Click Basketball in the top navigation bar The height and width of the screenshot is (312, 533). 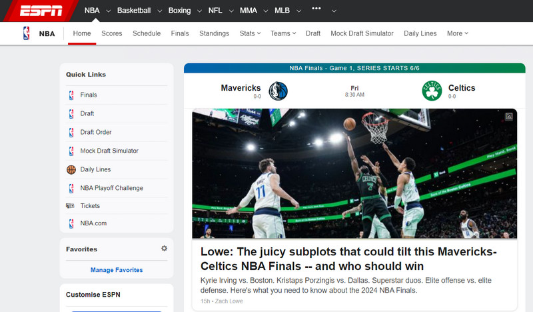[x=134, y=11]
